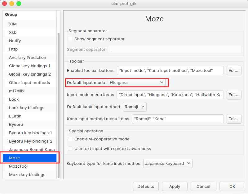Select m17nlib group in sidebar
248x194 pixels.
tap(29, 91)
